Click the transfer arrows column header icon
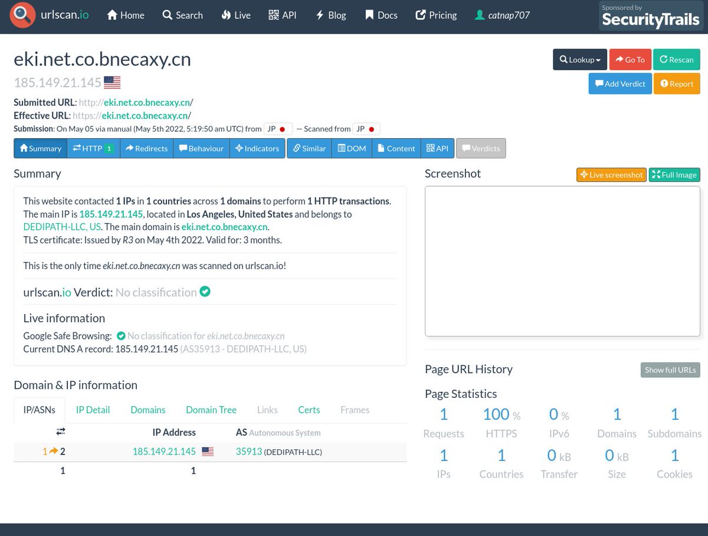The image size is (708, 536). point(61,432)
